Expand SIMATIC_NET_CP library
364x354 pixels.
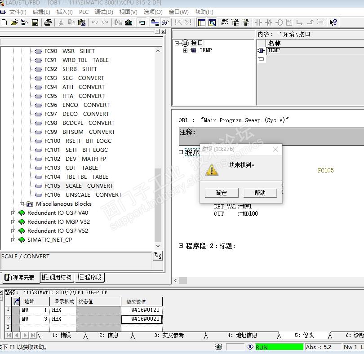pyautogui.click(x=13, y=240)
